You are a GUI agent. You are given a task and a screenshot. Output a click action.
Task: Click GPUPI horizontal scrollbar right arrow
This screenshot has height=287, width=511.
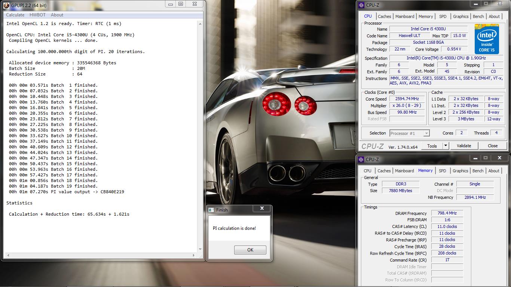pyautogui.click(x=193, y=256)
